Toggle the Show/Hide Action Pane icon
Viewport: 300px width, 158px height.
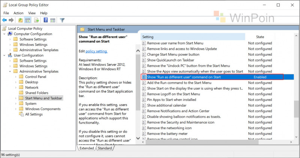[53, 20]
